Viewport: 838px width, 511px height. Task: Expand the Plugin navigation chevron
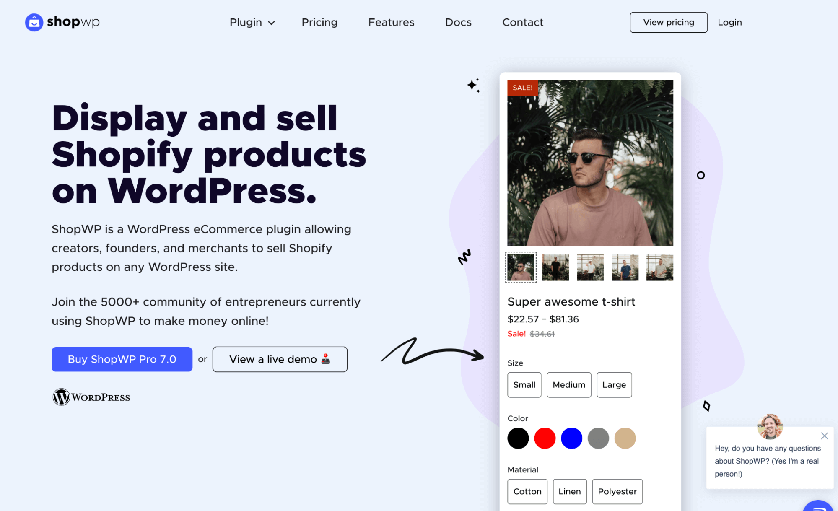pos(272,23)
